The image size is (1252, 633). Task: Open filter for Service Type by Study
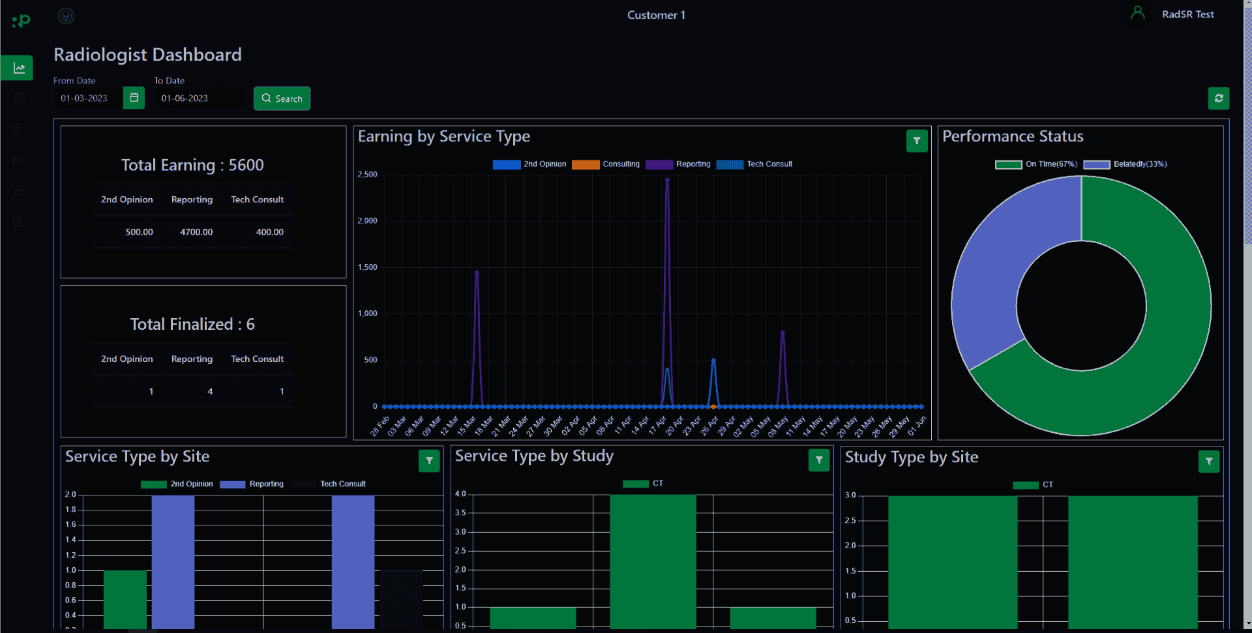pyautogui.click(x=818, y=460)
